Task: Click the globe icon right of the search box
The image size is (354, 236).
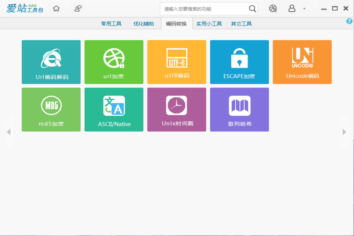Action: click(x=272, y=9)
